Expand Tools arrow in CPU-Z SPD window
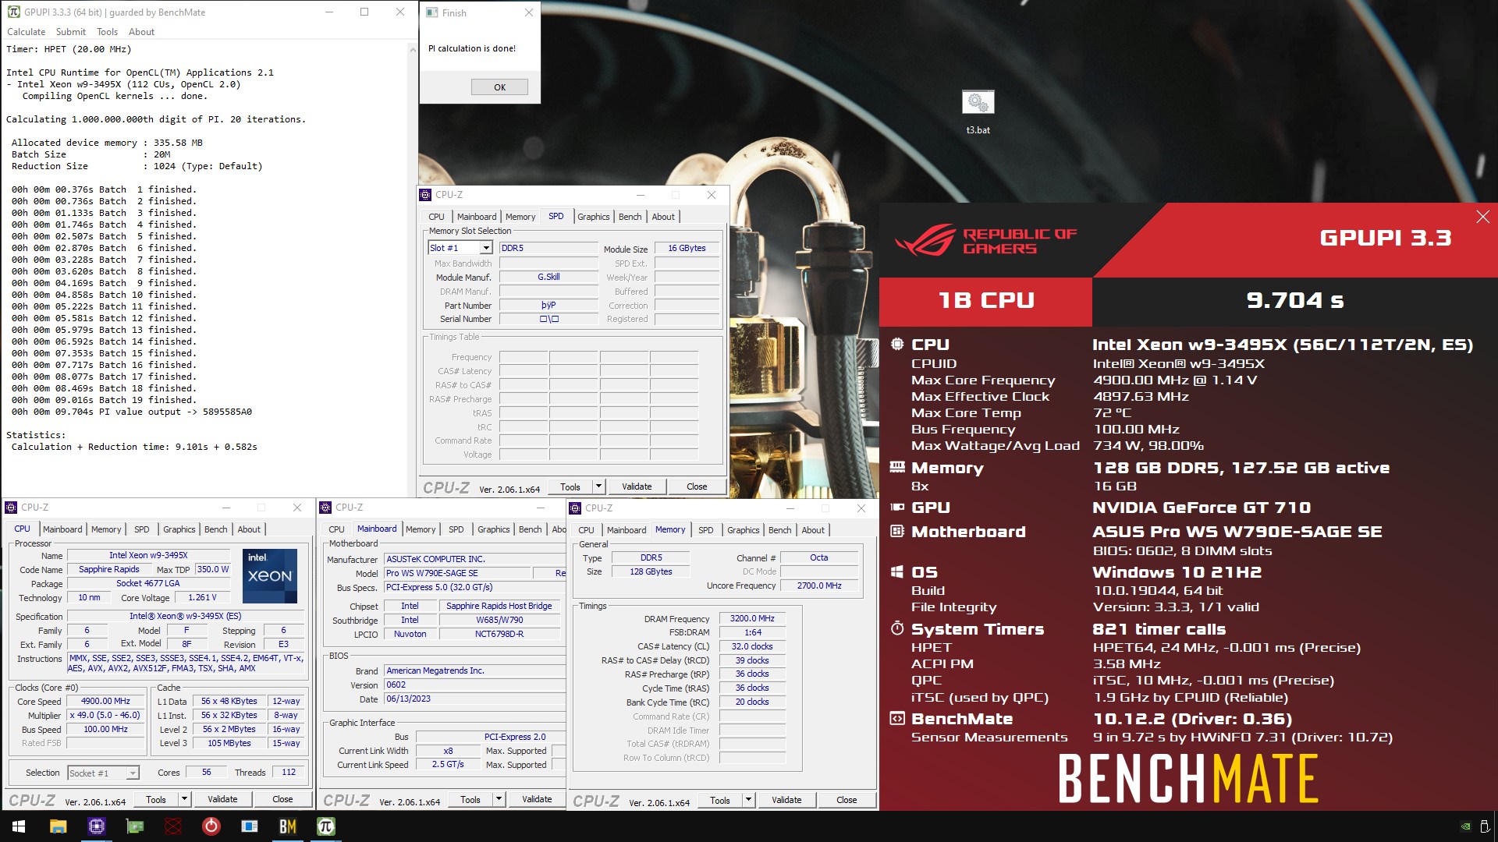Viewport: 1498px width, 842px height. tap(598, 486)
